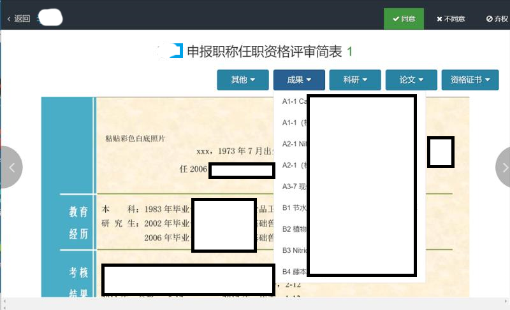This screenshot has height=310, width=510.
Task: Expand the 资格证书 dropdown
Action: tap(470, 80)
